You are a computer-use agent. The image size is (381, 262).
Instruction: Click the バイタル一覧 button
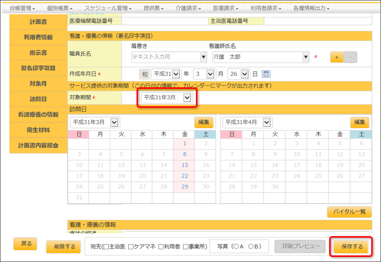(349, 212)
